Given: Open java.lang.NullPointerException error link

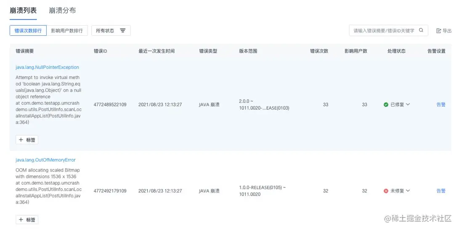Looking at the screenshot, I should pos(47,67).
